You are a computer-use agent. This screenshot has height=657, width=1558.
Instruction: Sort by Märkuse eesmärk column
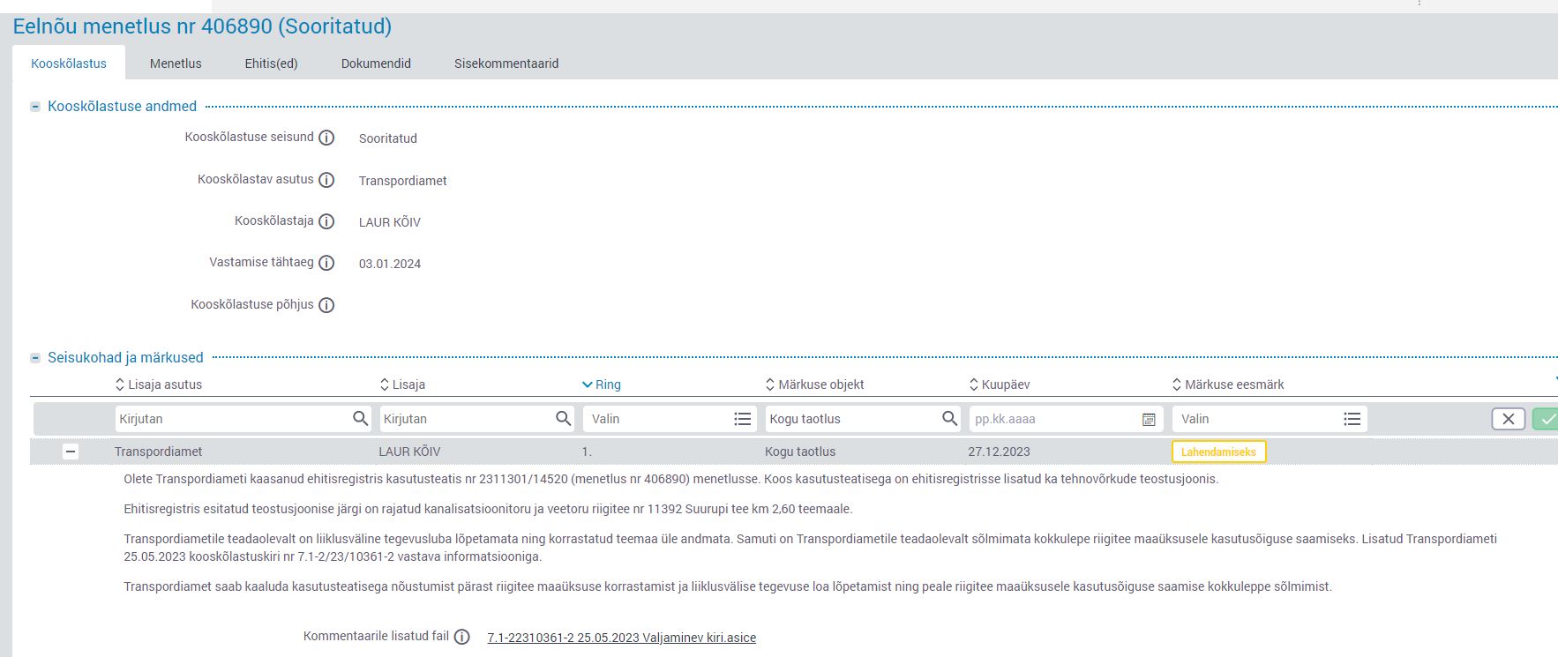pyautogui.click(x=1228, y=384)
